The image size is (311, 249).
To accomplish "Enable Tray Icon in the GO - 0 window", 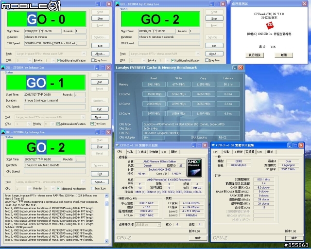I will tap(93, 60).
